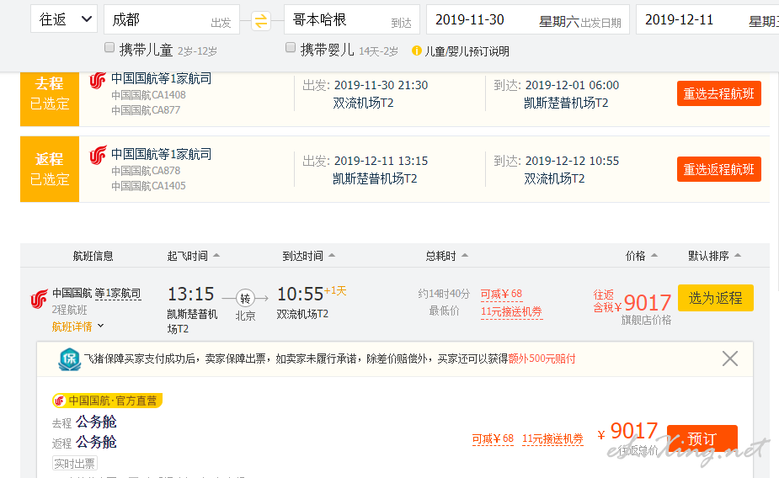Click Air China logo in 返程 row
This screenshot has width=779, height=478.
tap(98, 155)
